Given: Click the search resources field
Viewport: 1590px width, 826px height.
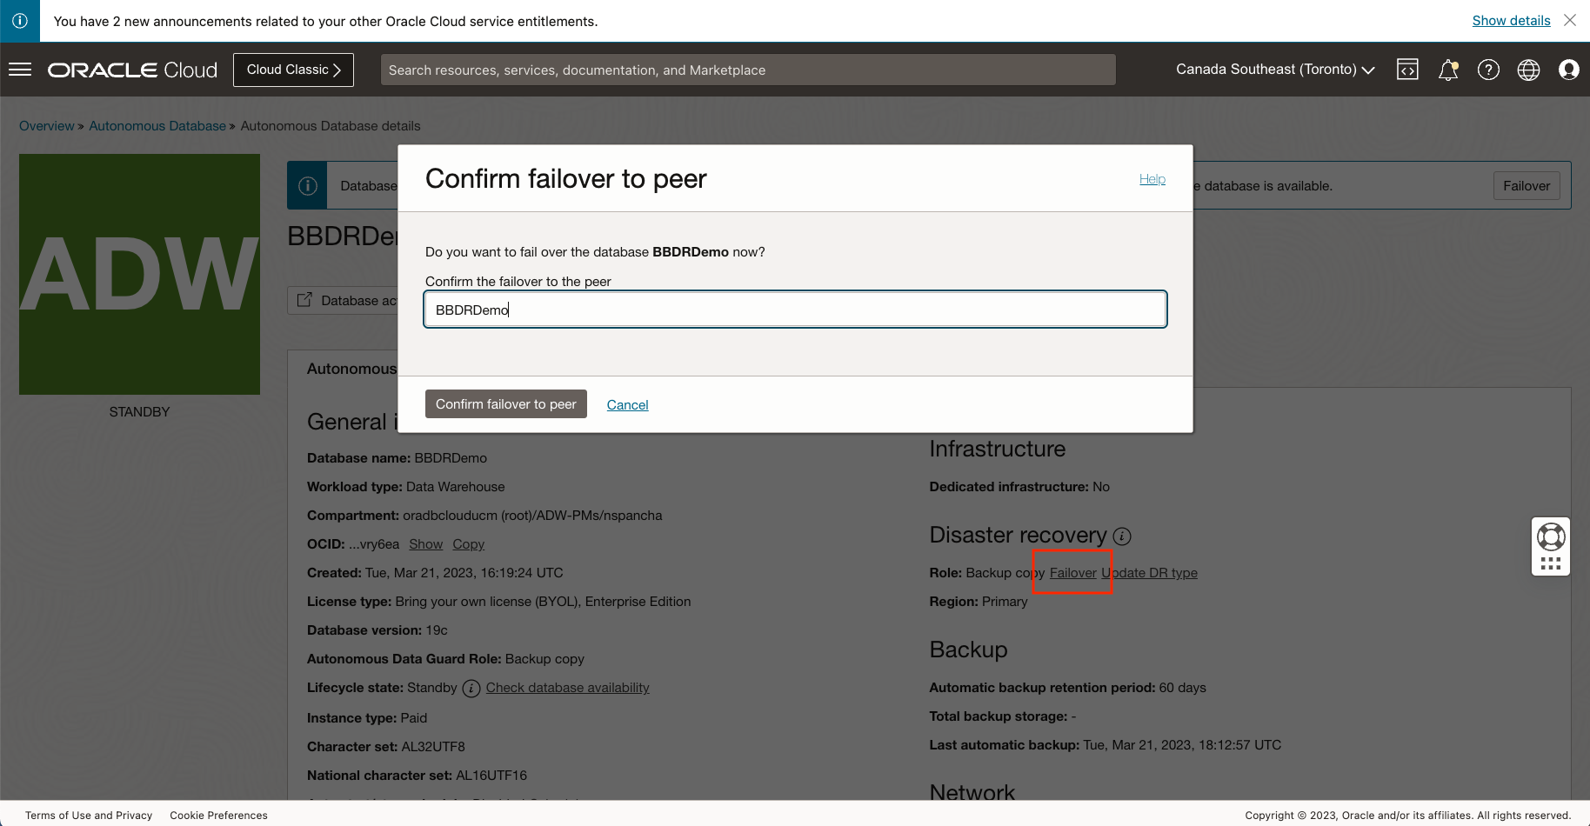Looking at the screenshot, I should point(748,70).
